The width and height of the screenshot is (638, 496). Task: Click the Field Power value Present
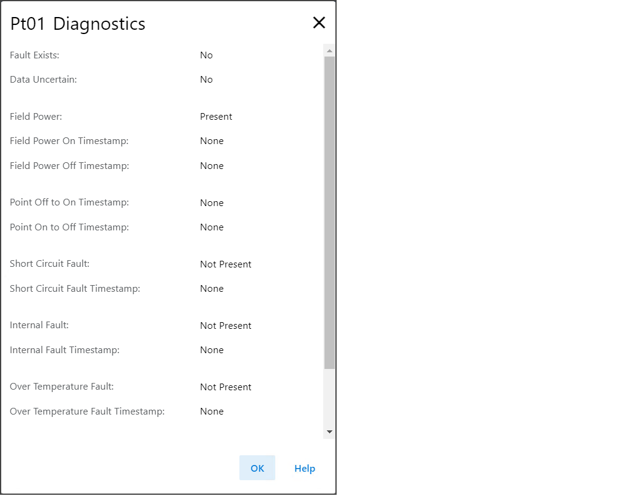pos(216,117)
